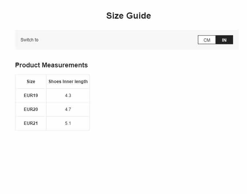Click the empty gray area of the unit bar
Image resolution: width=247 pixels, height=194 pixels.
click(x=118, y=40)
